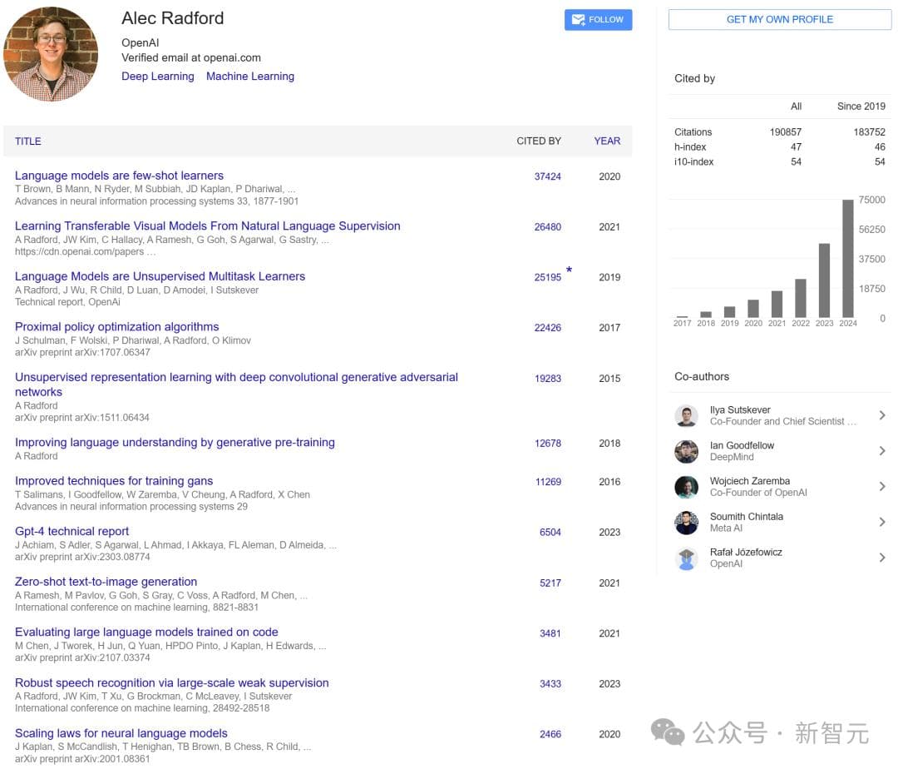This screenshot has width=898, height=769.
Task: Click the 2024 bar in citation chart
Action: click(x=848, y=259)
